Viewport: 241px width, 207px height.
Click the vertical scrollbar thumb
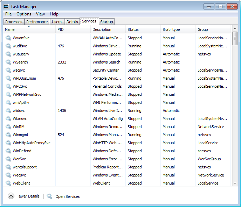coord(235,38)
